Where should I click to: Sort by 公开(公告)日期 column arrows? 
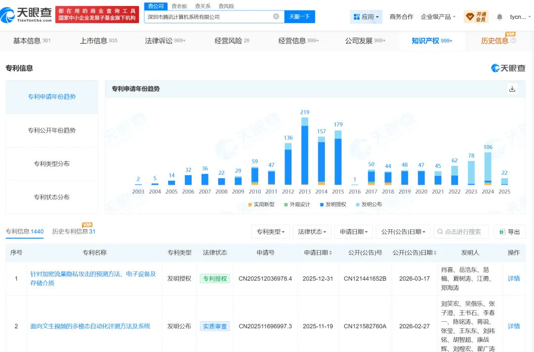coord(435,253)
